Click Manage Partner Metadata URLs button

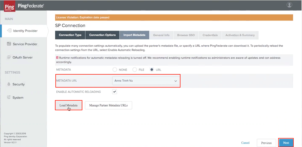click(x=109, y=105)
